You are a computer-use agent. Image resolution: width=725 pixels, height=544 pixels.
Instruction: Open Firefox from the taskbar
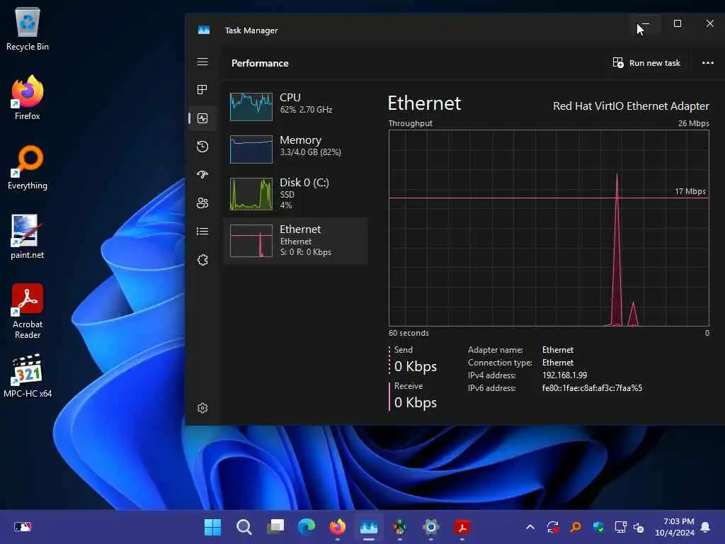point(338,527)
